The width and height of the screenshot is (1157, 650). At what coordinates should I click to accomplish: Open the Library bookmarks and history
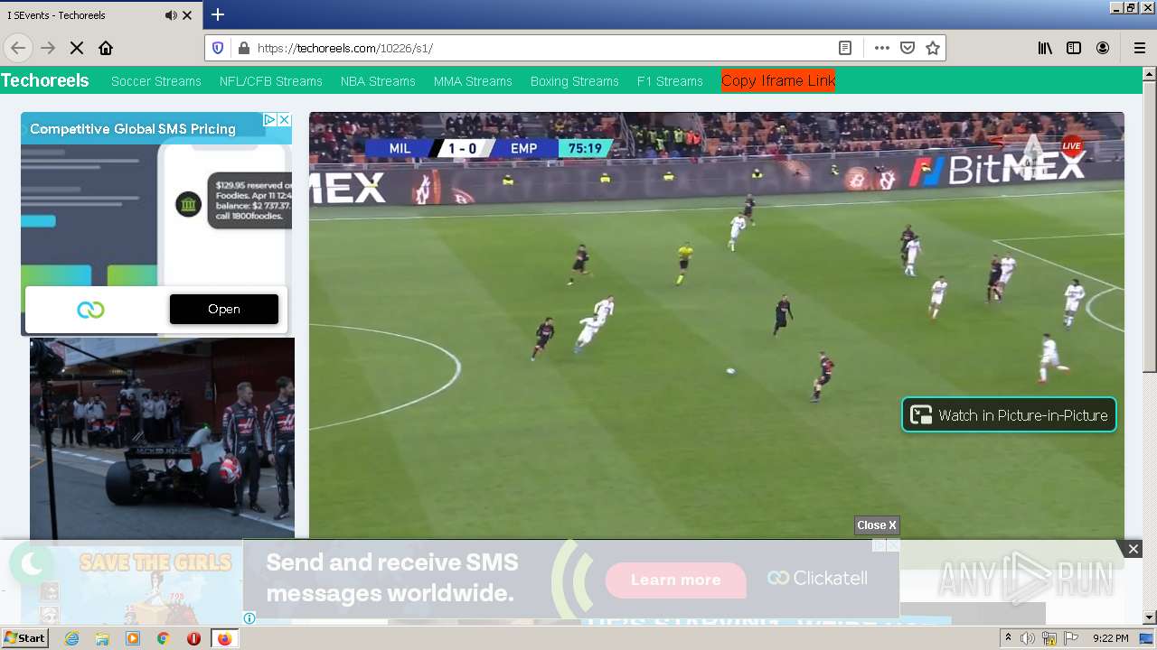pyautogui.click(x=1045, y=48)
